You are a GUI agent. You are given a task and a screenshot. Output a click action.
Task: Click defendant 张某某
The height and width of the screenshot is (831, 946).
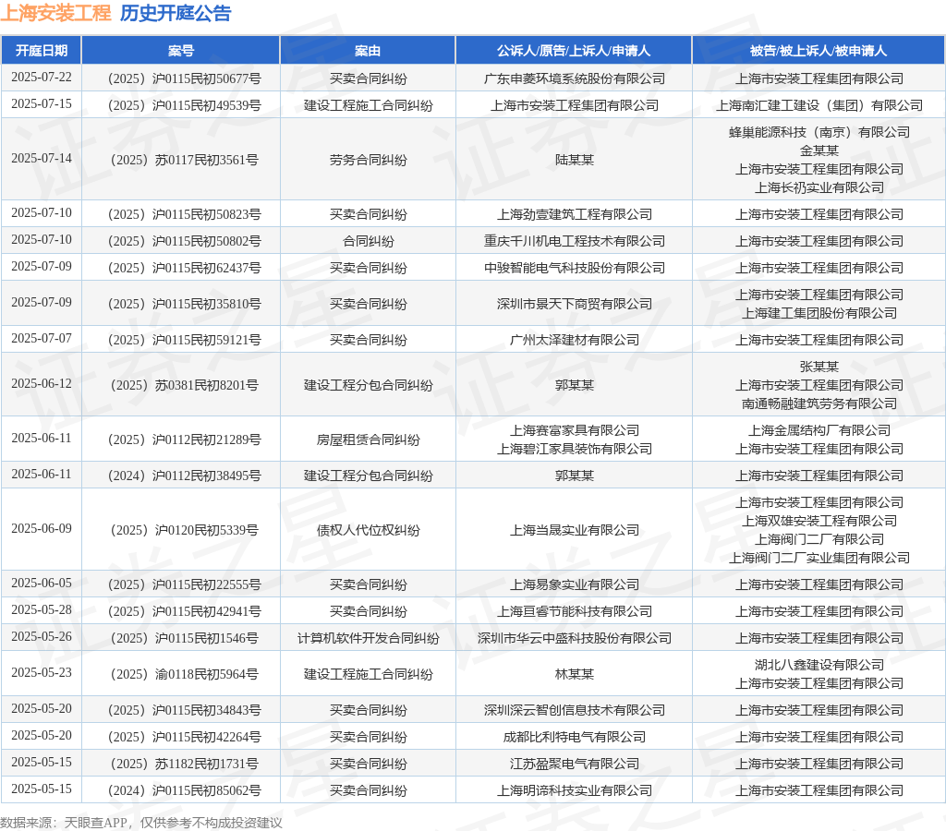(819, 367)
